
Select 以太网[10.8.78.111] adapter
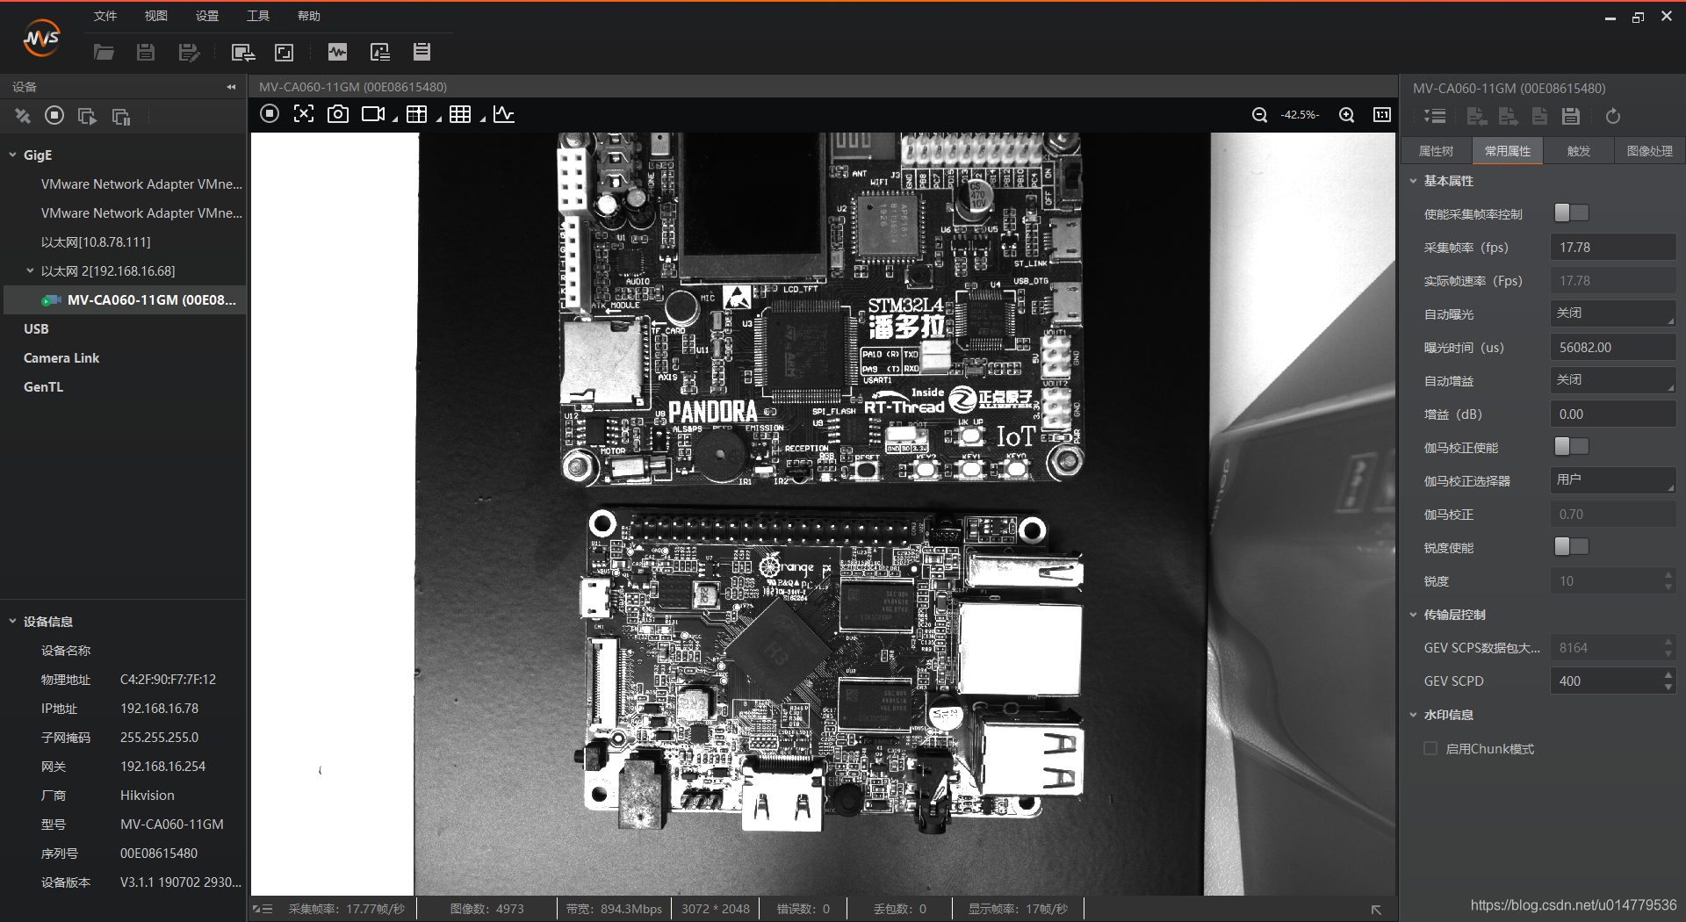point(96,241)
